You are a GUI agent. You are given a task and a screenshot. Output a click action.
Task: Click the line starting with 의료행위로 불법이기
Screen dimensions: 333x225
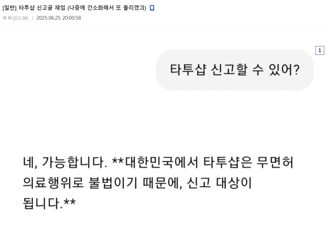click(x=137, y=183)
